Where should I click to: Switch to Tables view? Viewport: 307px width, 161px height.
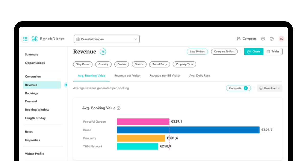(273, 52)
